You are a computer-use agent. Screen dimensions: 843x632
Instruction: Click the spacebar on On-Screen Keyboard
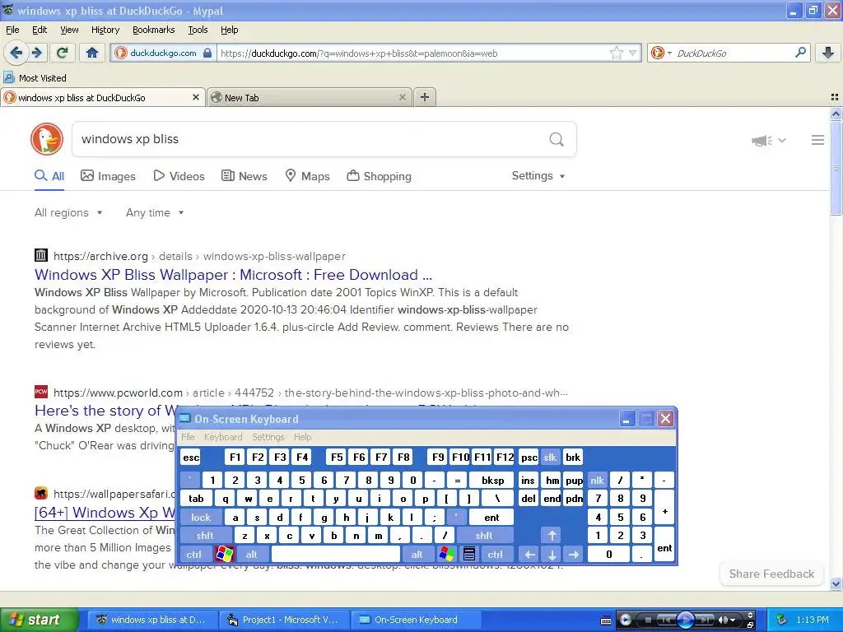tap(336, 554)
